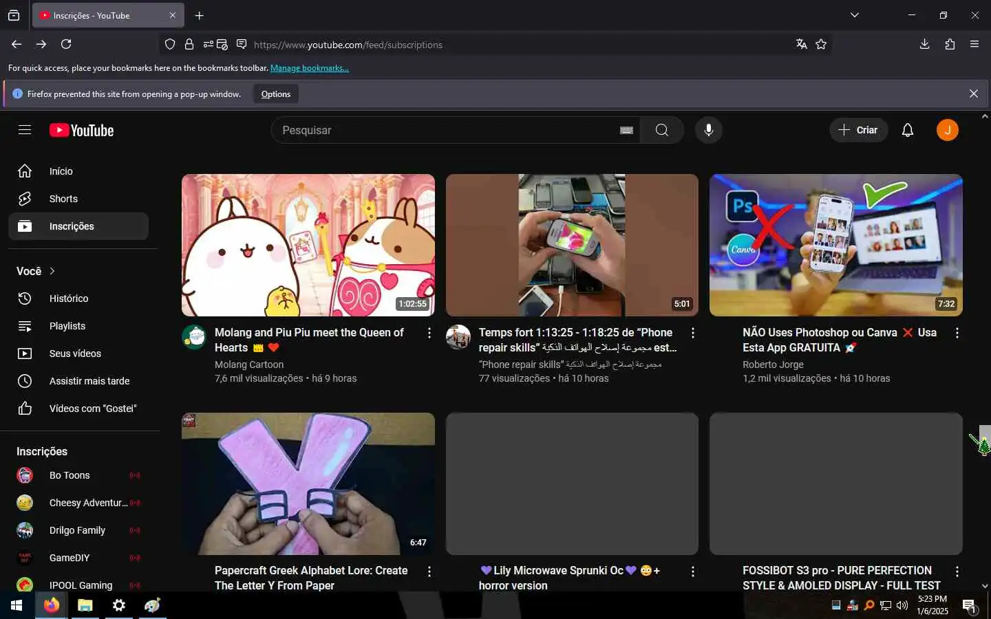991x619 pixels.
Task: Open Drilgo Family channel subscription
Action: pyautogui.click(x=78, y=530)
